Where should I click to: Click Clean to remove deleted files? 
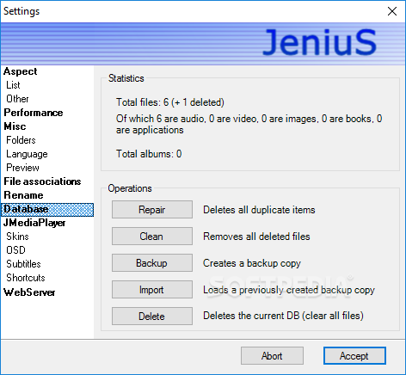[x=152, y=237]
